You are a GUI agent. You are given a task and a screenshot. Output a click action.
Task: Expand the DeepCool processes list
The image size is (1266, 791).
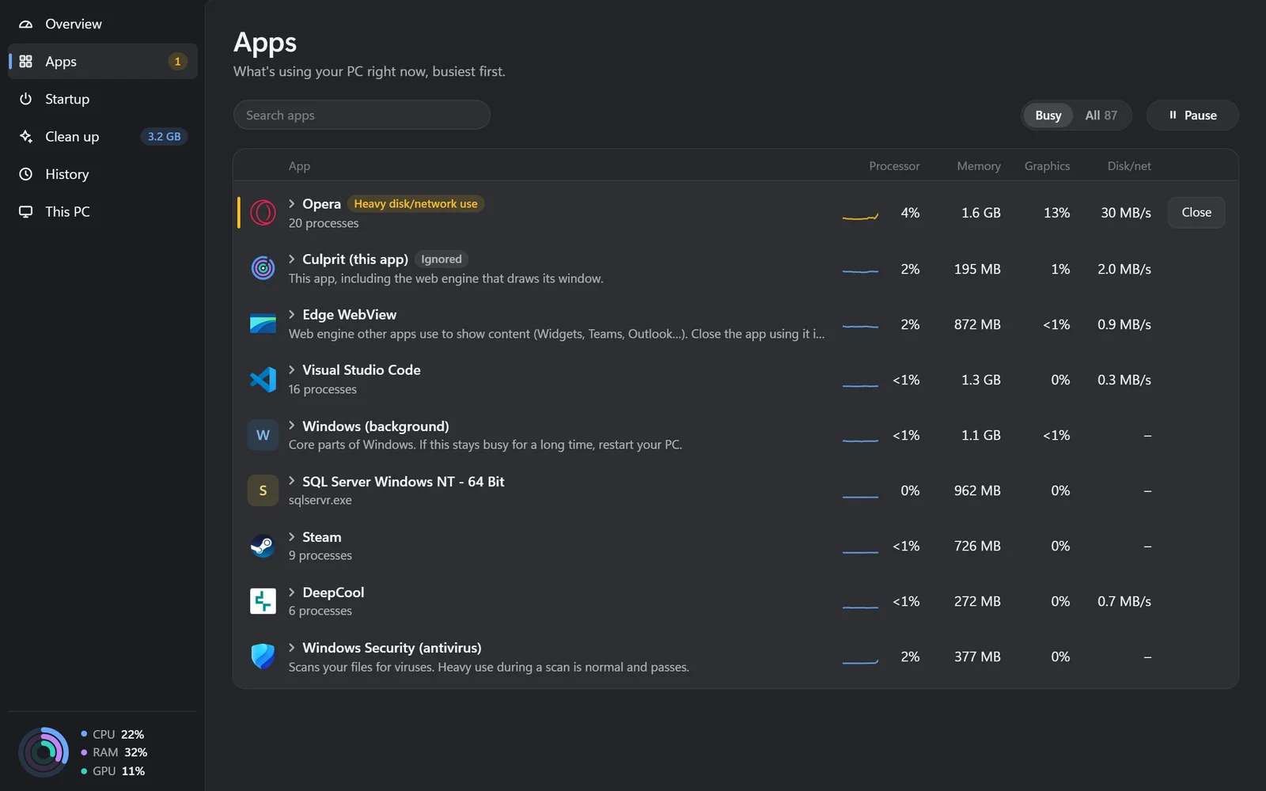(x=292, y=592)
